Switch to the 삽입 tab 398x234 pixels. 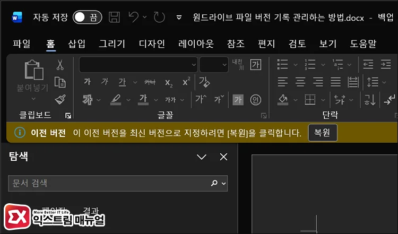point(76,44)
